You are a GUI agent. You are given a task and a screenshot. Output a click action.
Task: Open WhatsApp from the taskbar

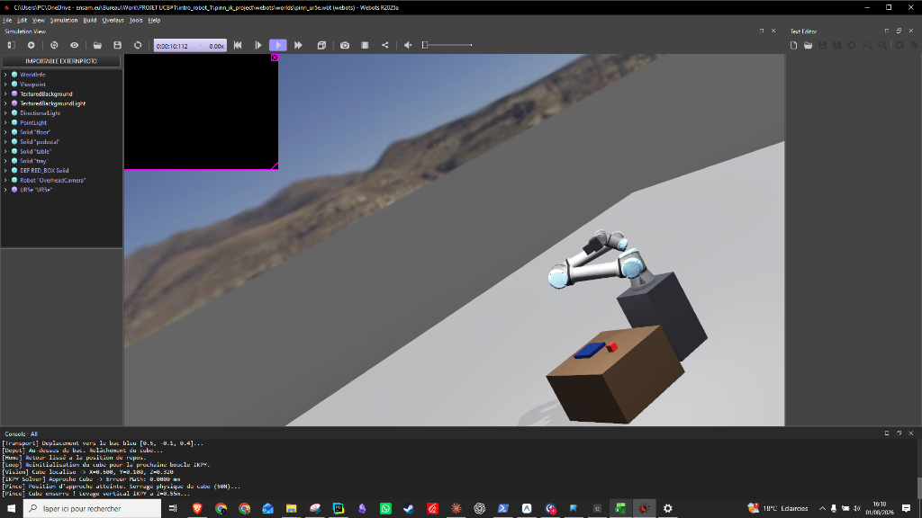pos(385,509)
